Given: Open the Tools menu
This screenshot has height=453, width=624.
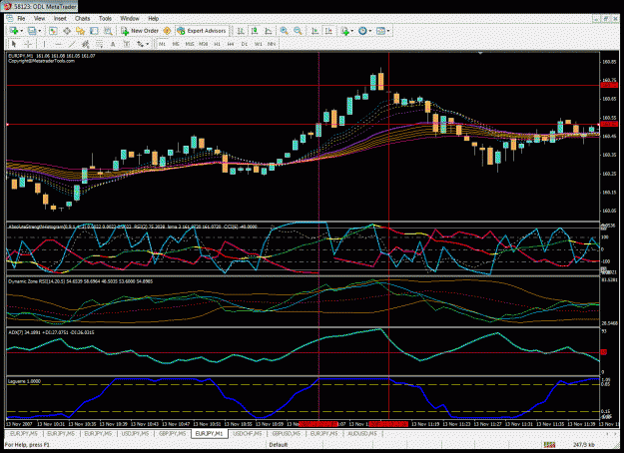Looking at the screenshot, I should pyautogui.click(x=105, y=18).
